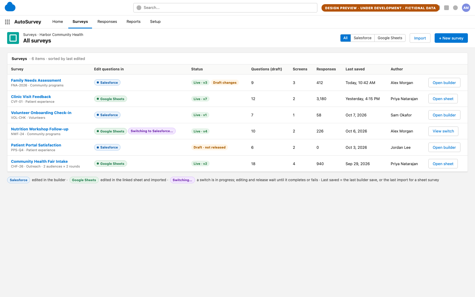
Task: Open Community Health Fair Intake link
Action: point(39,161)
